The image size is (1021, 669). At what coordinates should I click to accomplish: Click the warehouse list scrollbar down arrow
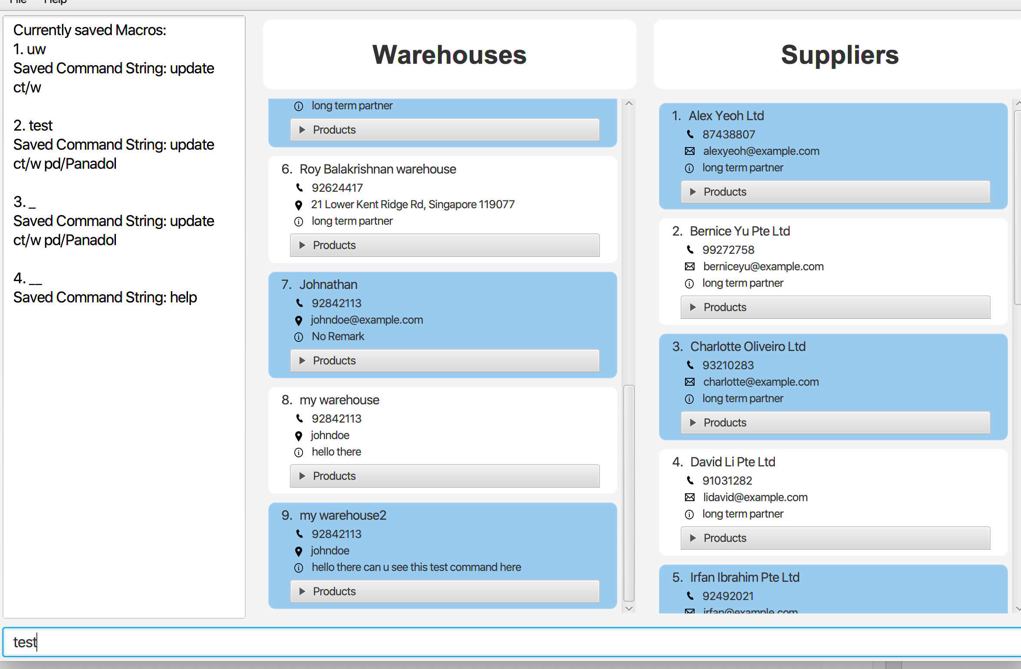pos(629,608)
